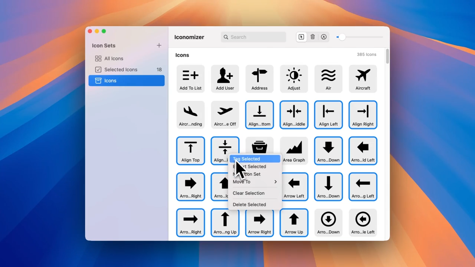
Task: Click the icon size slider handle
Action: tap(341, 37)
